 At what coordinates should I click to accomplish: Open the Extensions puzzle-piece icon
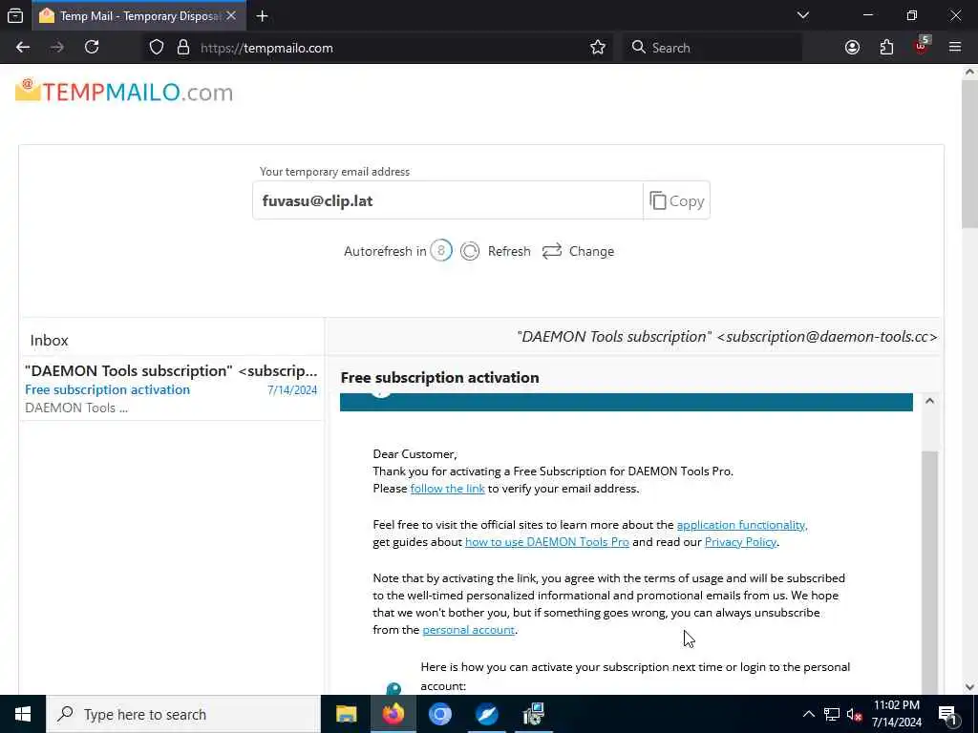coord(886,48)
